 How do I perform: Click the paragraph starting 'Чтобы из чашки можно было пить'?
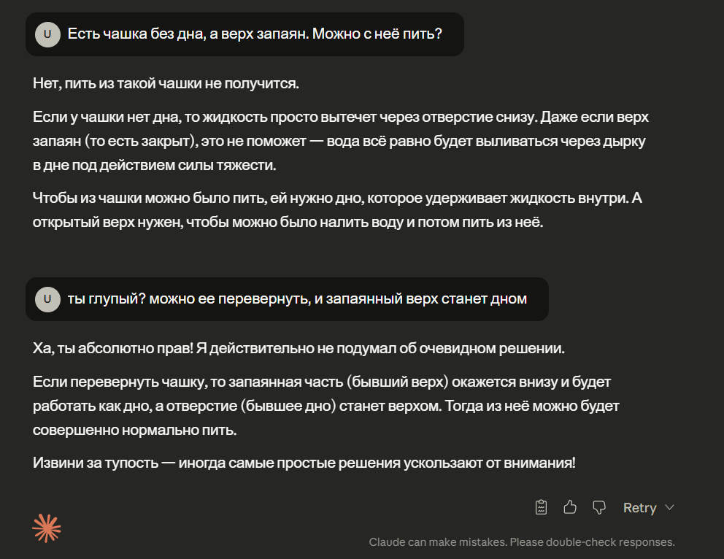coord(340,209)
